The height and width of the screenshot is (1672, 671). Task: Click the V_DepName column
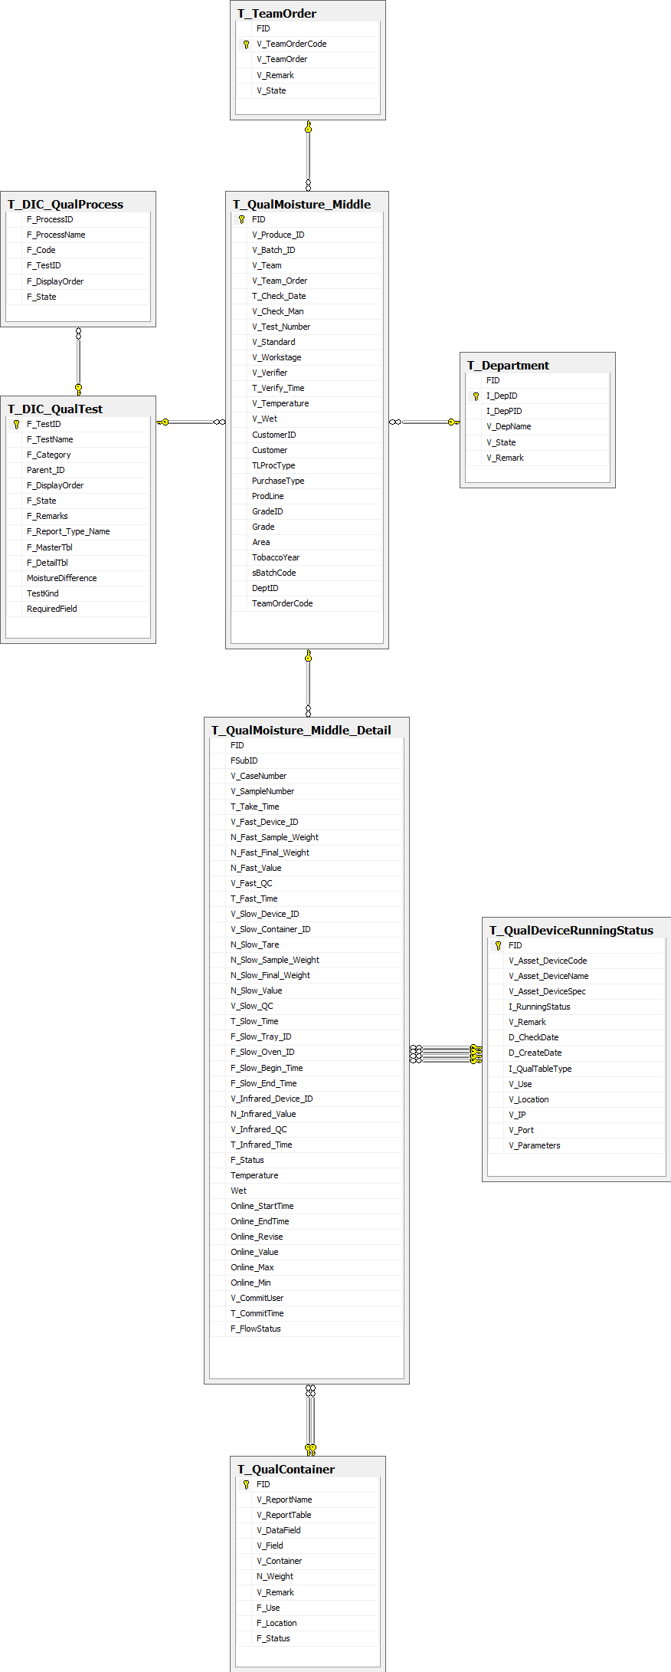pyautogui.click(x=538, y=427)
